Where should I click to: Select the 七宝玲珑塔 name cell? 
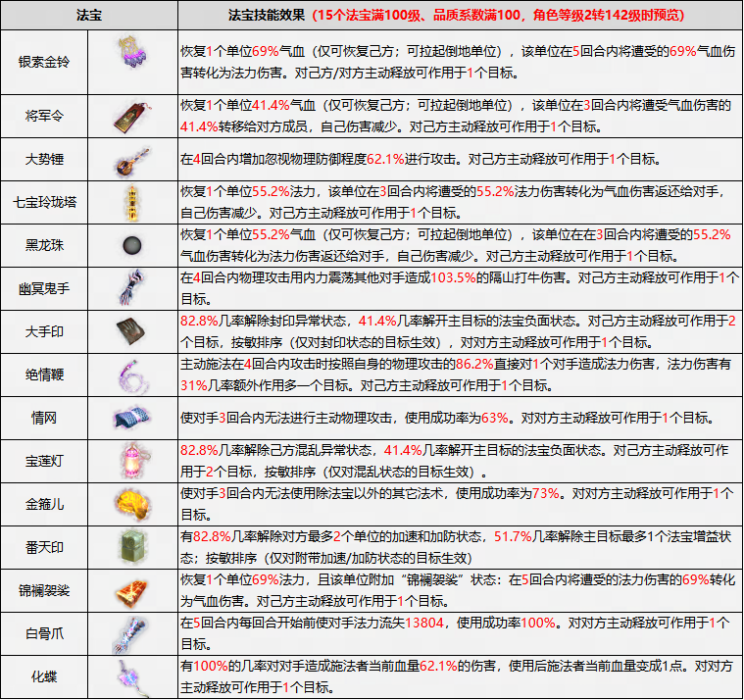point(44,203)
